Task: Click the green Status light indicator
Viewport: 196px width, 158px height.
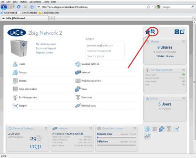Action: click(183, 74)
